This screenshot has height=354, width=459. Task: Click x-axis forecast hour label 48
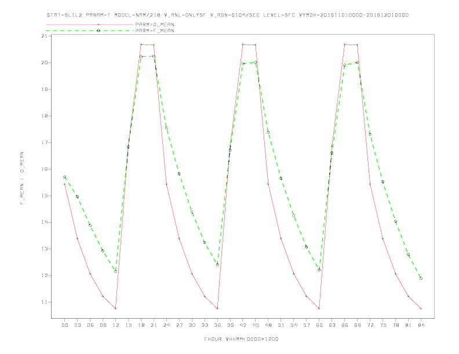point(268,325)
